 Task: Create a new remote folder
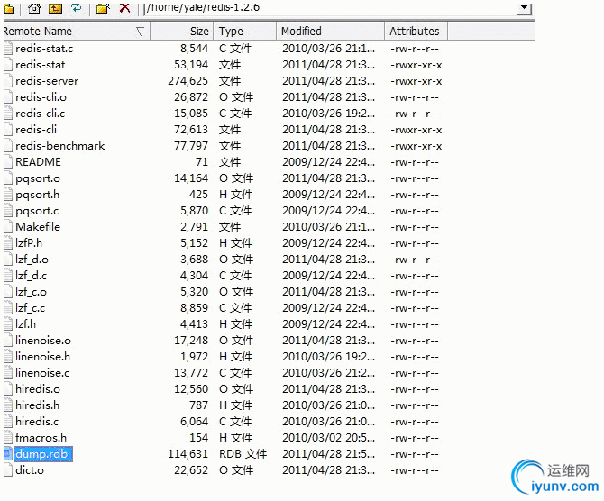(x=104, y=8)
